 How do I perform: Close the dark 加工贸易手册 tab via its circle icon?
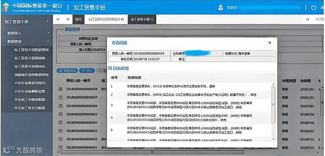tap(152, 19)
